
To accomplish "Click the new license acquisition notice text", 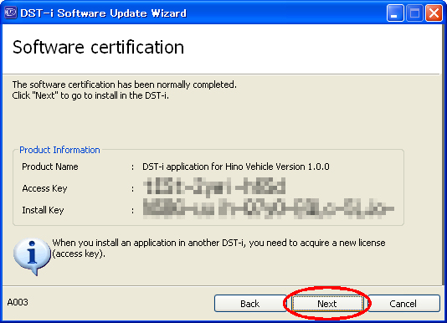I will coord(218,248).
